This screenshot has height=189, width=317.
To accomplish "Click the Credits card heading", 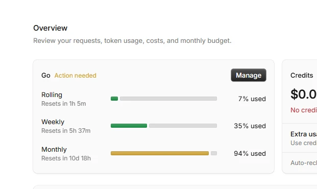I will [302, 75].
